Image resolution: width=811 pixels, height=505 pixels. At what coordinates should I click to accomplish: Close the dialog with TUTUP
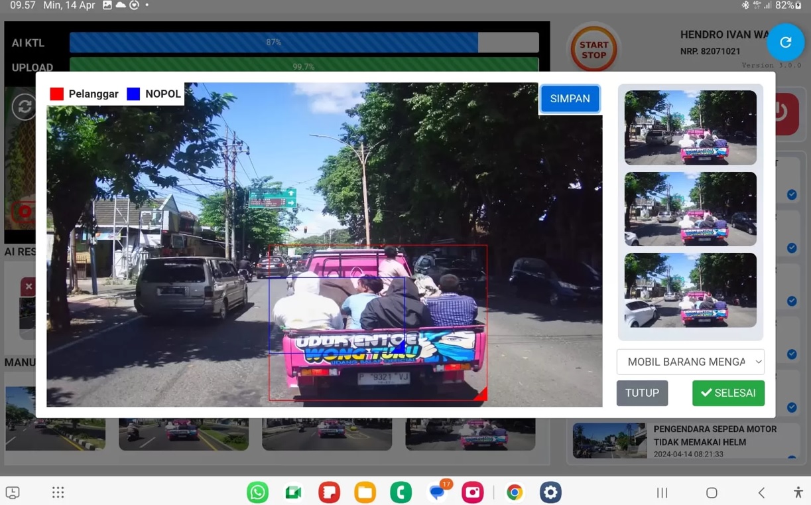[642, 393]
